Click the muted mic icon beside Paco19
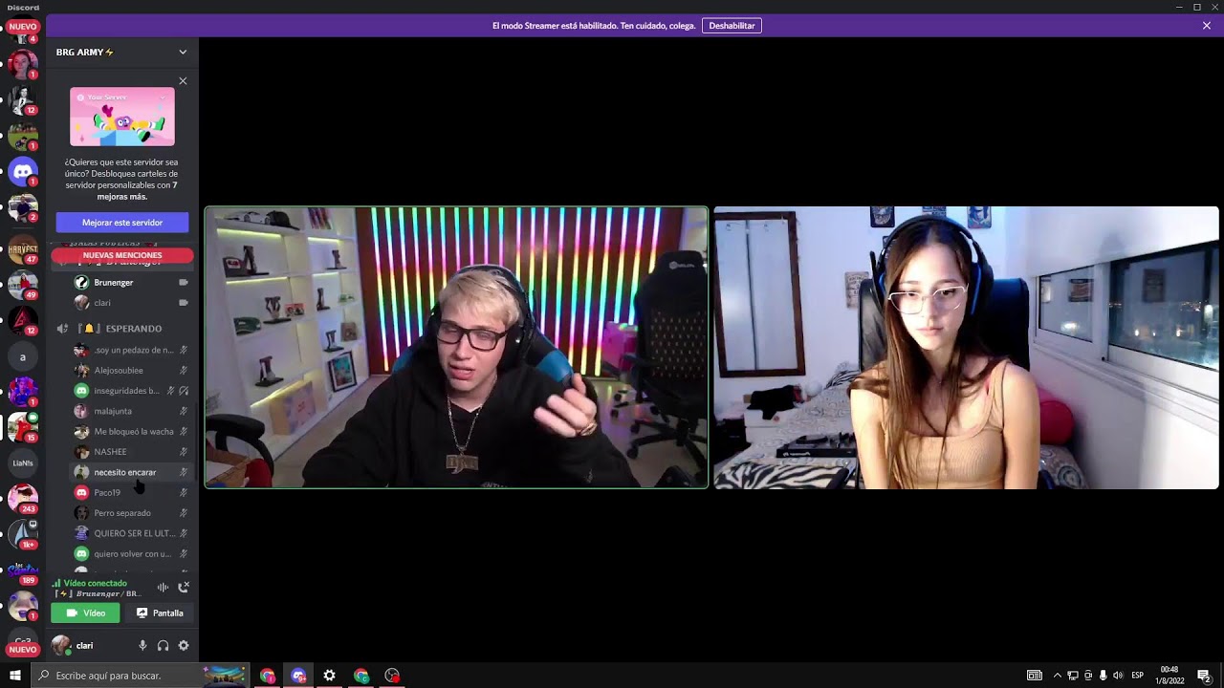This screenshot has height=688, width=1224. coord(184,493)
